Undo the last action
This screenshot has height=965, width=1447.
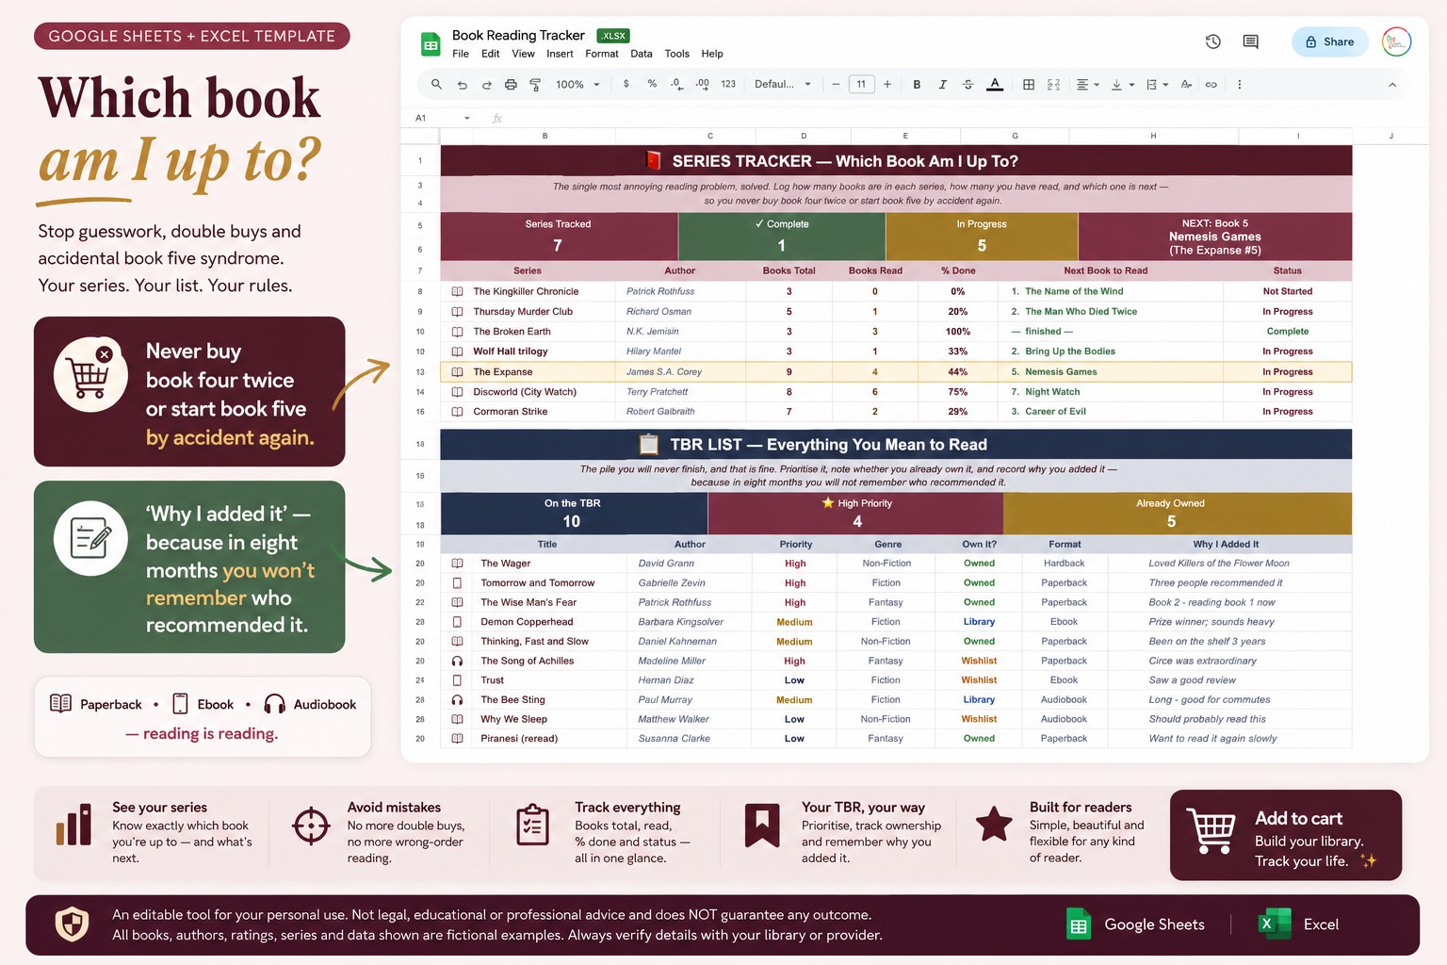[x=462, y=85]
